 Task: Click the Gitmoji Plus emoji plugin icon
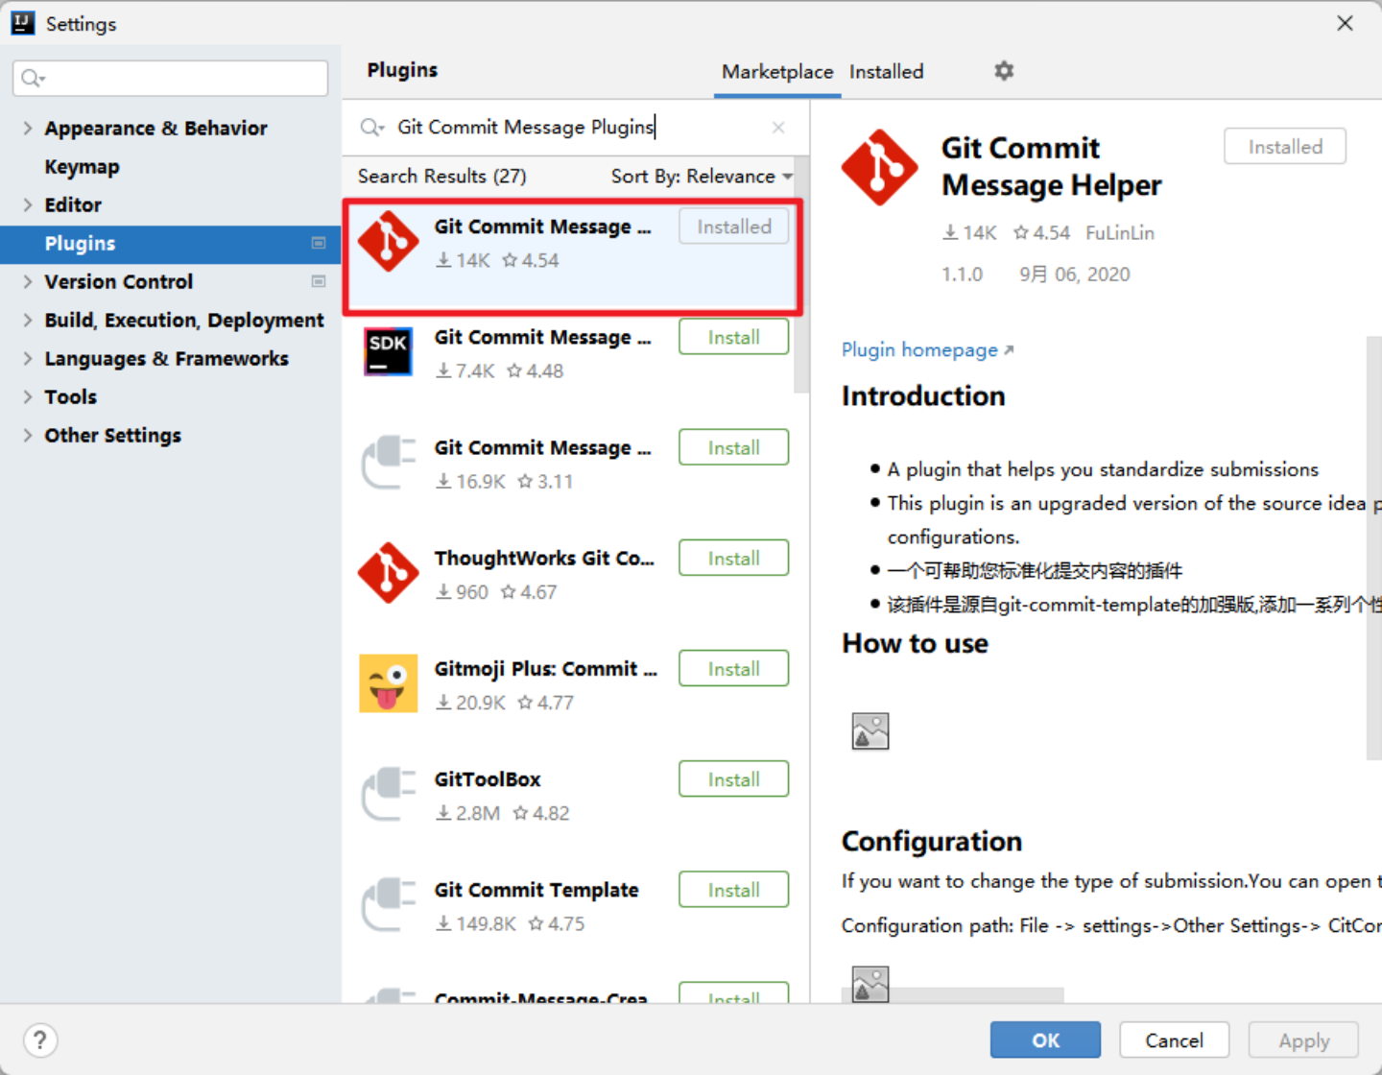click(388, 683)
